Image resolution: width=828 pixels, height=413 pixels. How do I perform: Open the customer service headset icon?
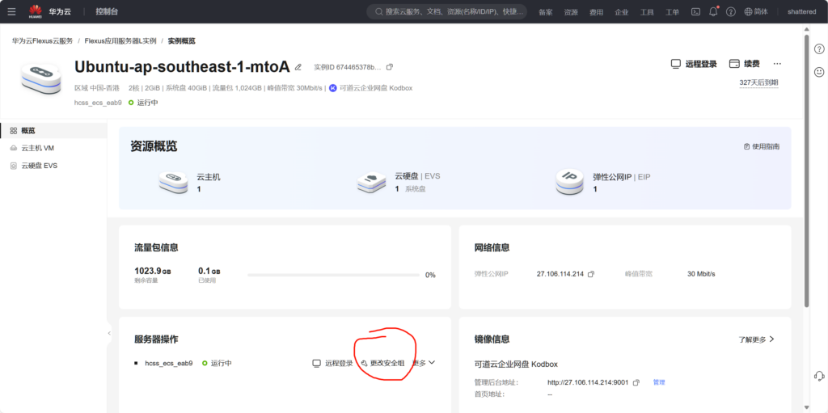[x=818, y=376]
